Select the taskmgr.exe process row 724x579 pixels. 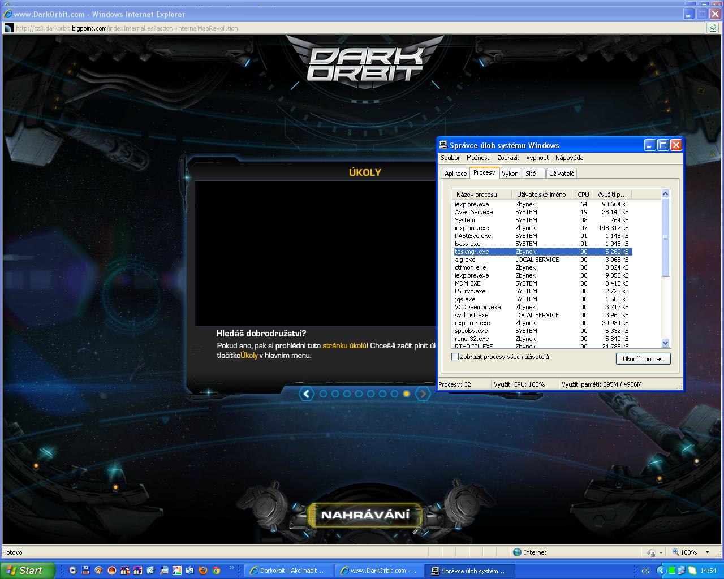tap(542, 252)
